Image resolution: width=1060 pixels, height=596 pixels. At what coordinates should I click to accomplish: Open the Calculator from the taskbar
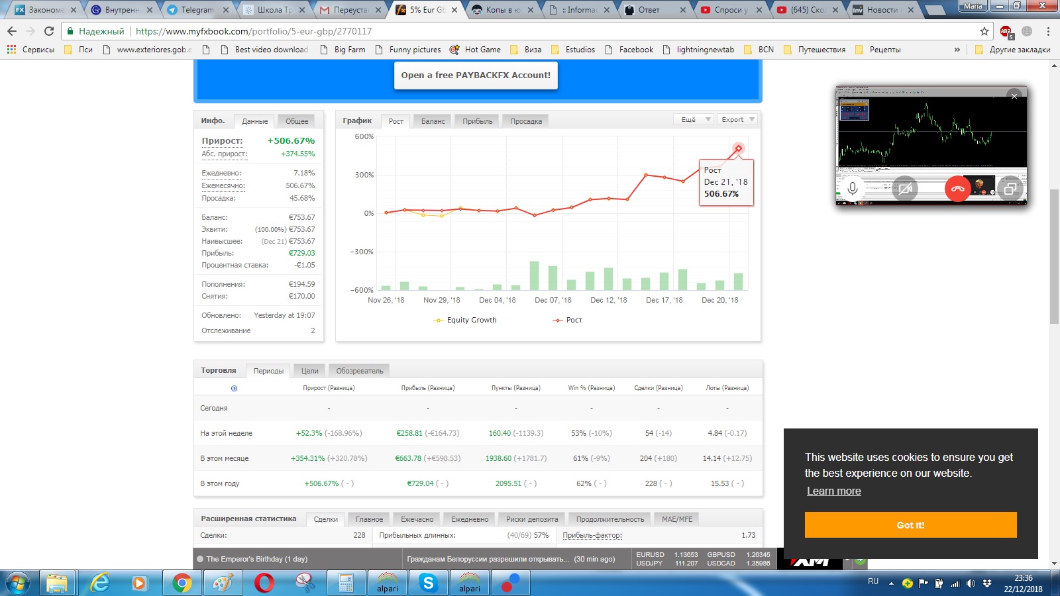(346, 583)
